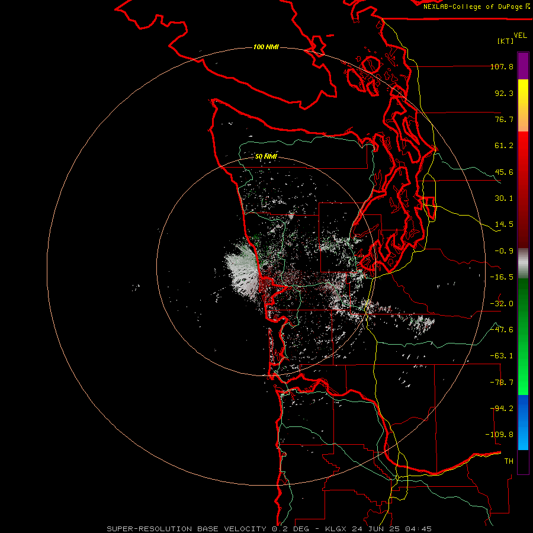The width and height of the screenshot is (533, 533).
Task: Click the yellow-orange segment of color bar
Action: point(523,105)
